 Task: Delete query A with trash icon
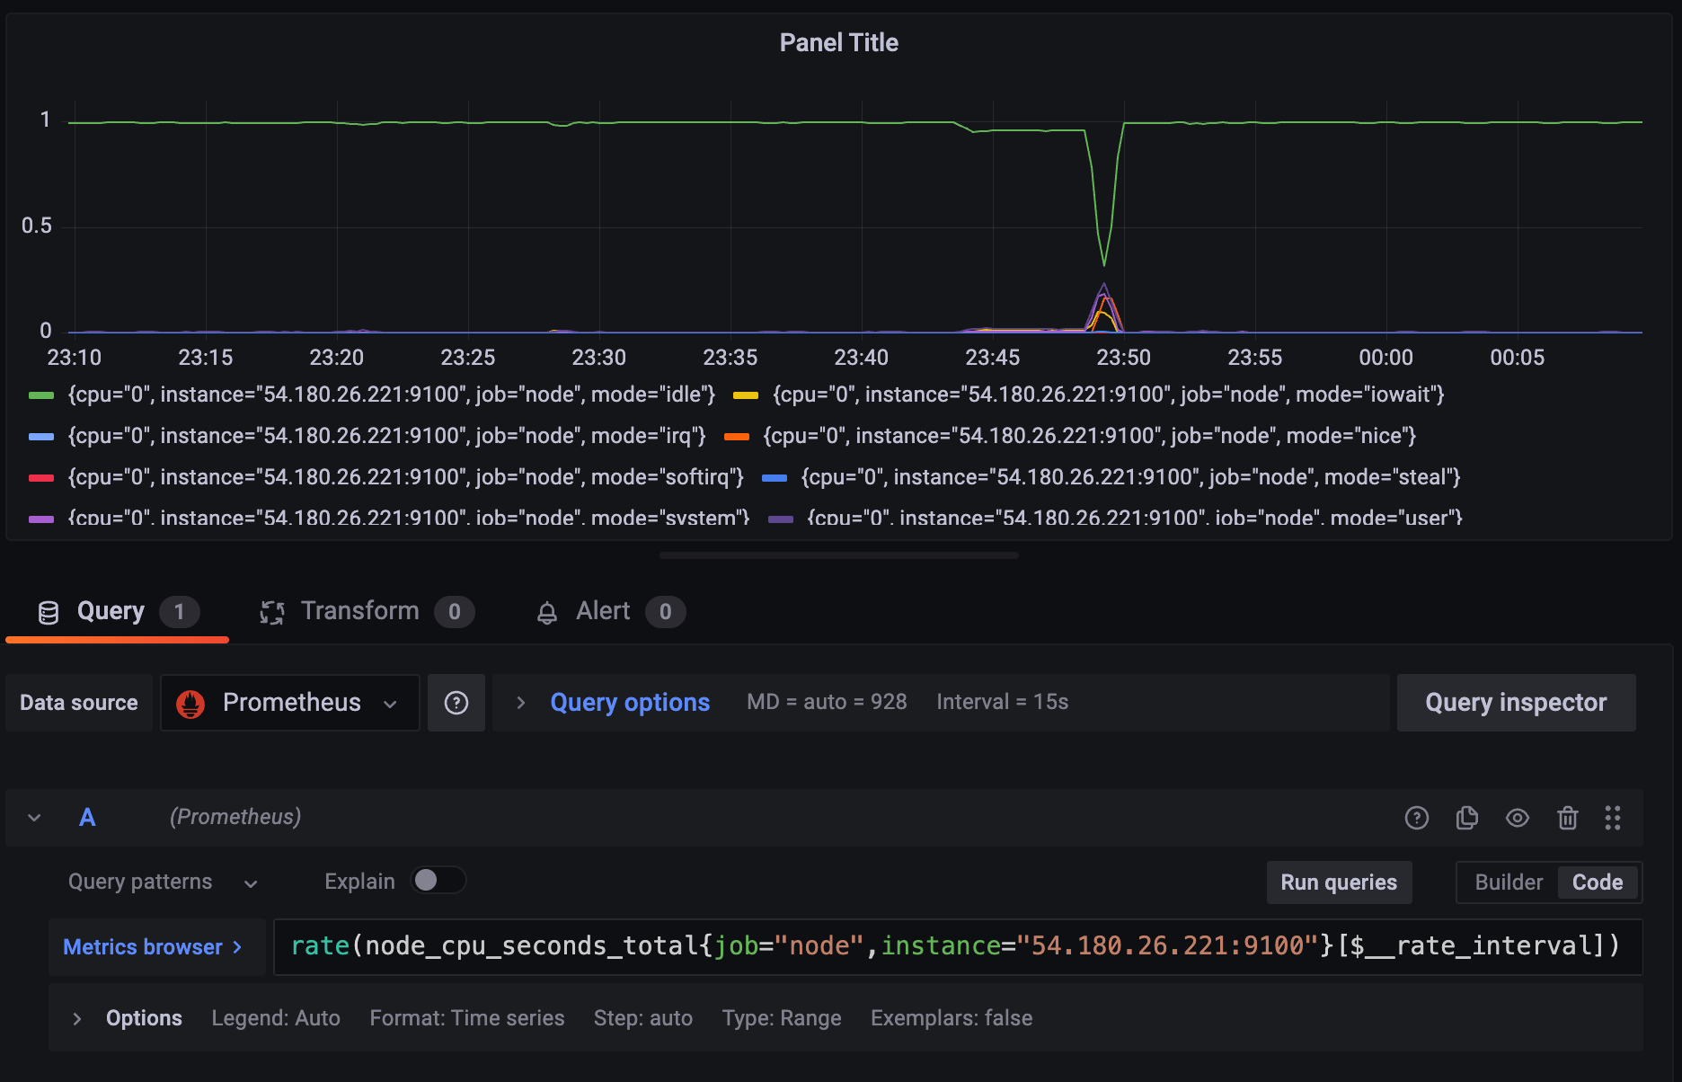click(1568, 818)
